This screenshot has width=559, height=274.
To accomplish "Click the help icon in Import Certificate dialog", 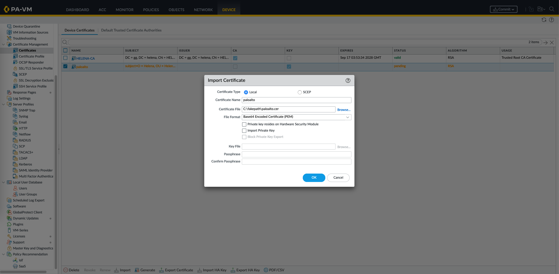I will click(x=348, y=80).
